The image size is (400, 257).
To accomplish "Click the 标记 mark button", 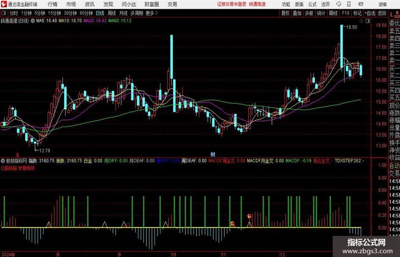I will tap(357, 13).
